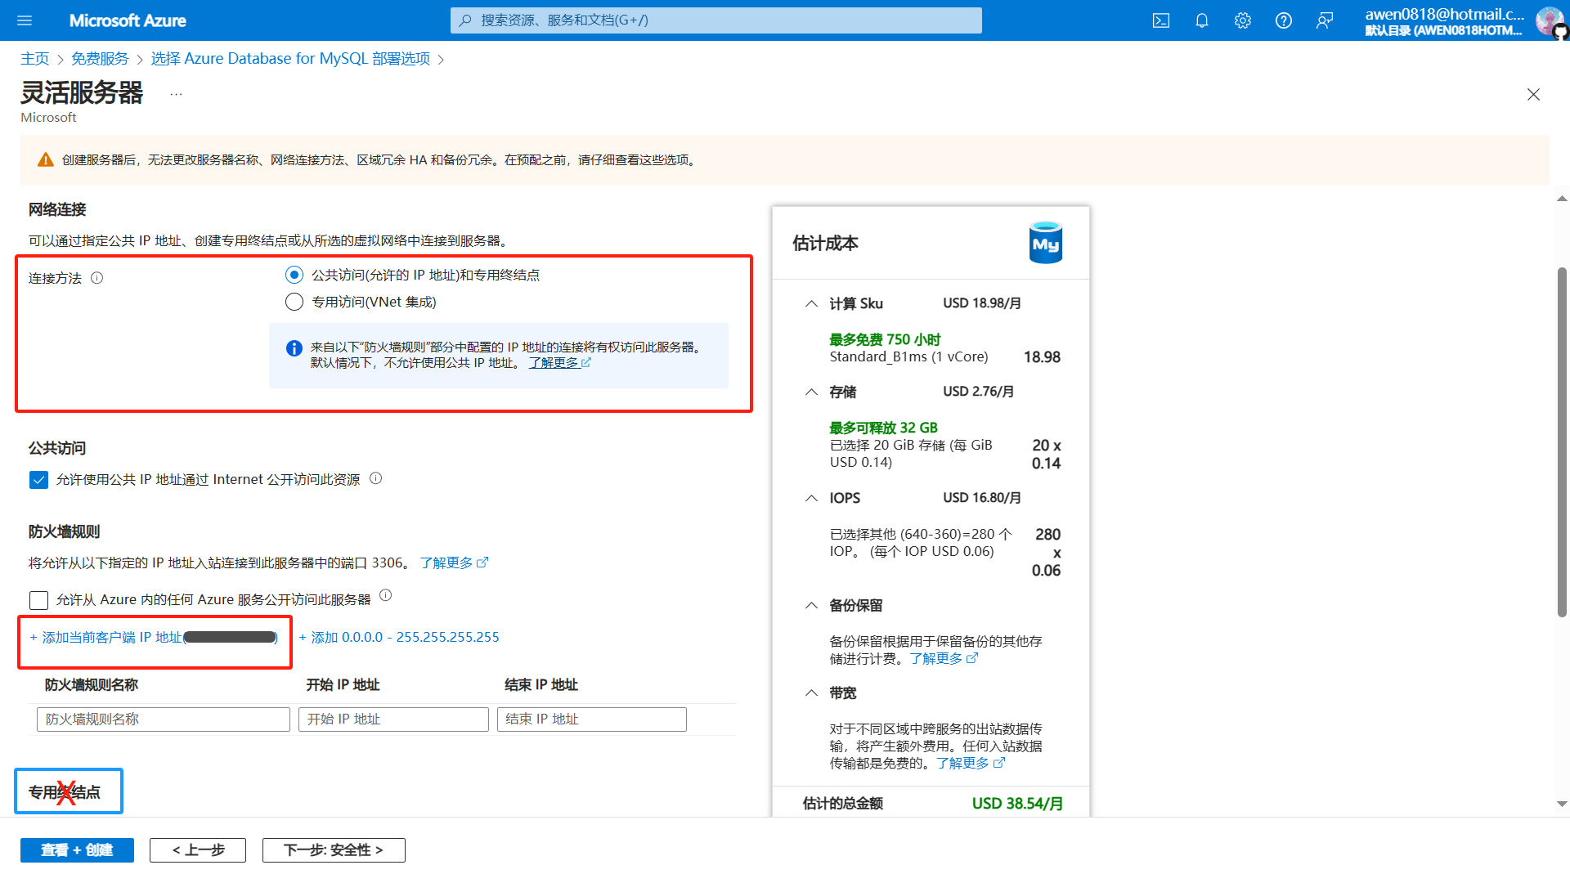Click the vertical scrollbar thumb
The height and width of the screenshot is (883, 1570).
click(x=1562, y=441)
